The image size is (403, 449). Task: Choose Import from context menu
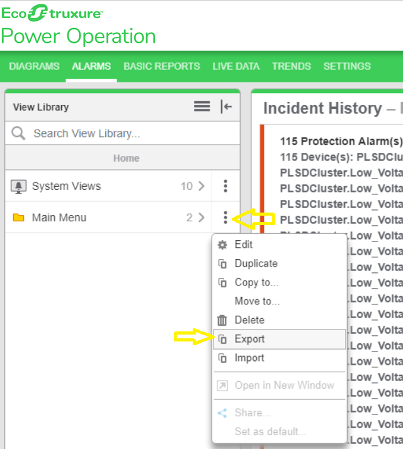click(x=249, y=358)
